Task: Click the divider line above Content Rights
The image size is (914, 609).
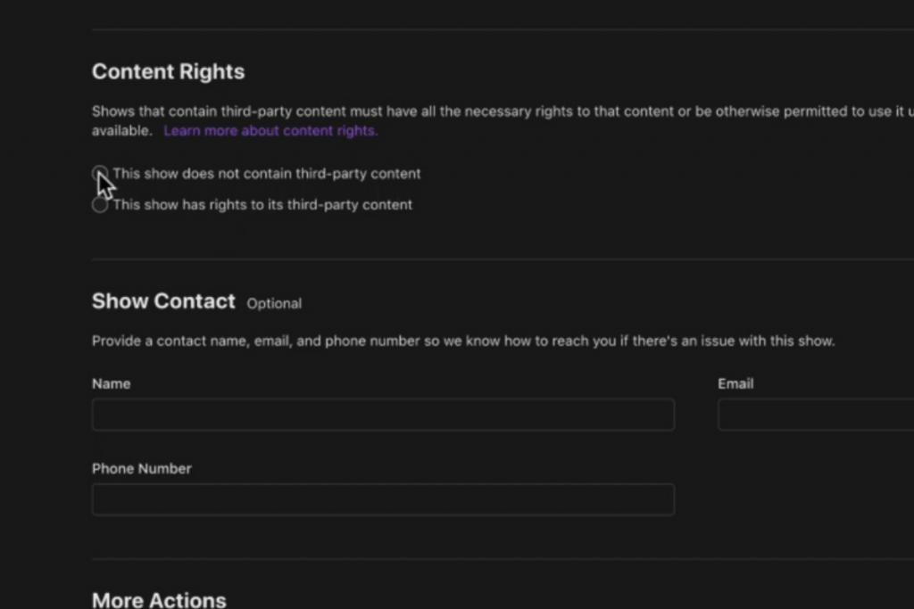Action: click(500, 29)
